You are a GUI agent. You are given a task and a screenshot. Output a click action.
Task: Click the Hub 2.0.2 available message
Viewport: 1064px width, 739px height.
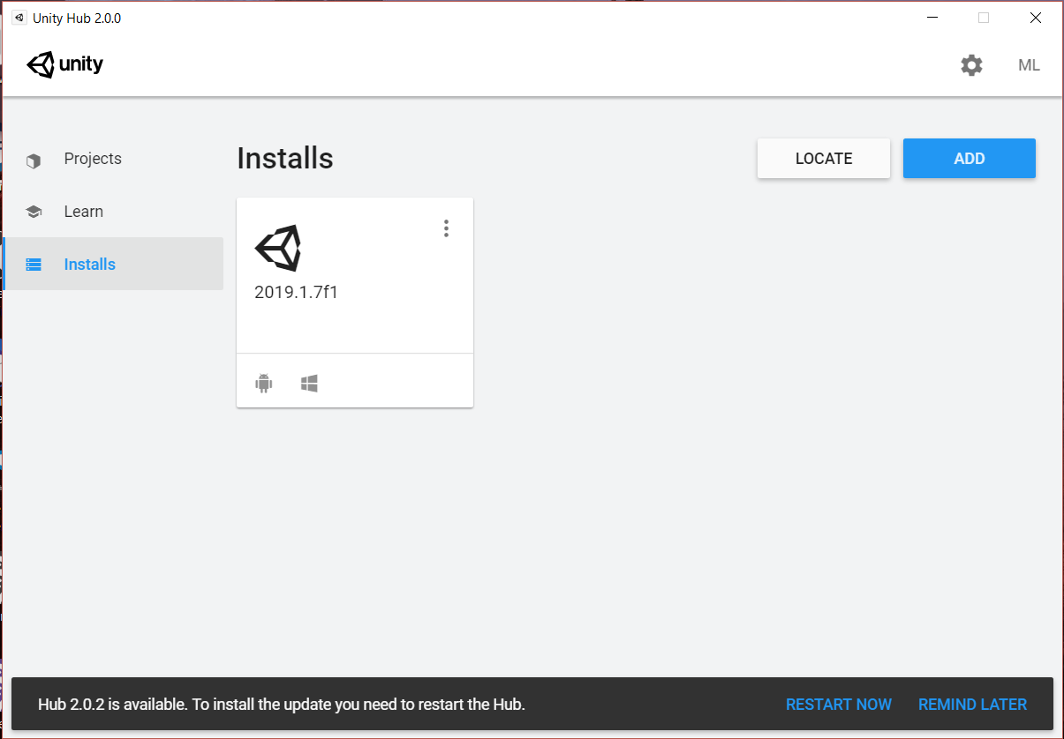282,705
